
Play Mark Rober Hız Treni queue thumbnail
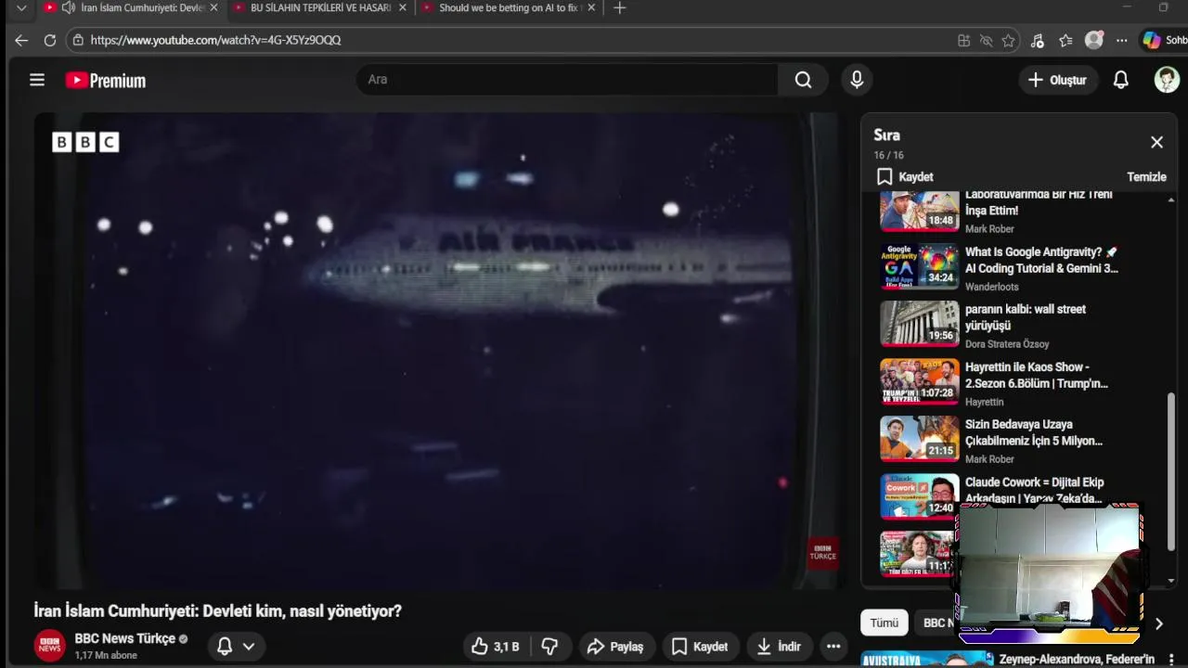(x=920, y=211)
